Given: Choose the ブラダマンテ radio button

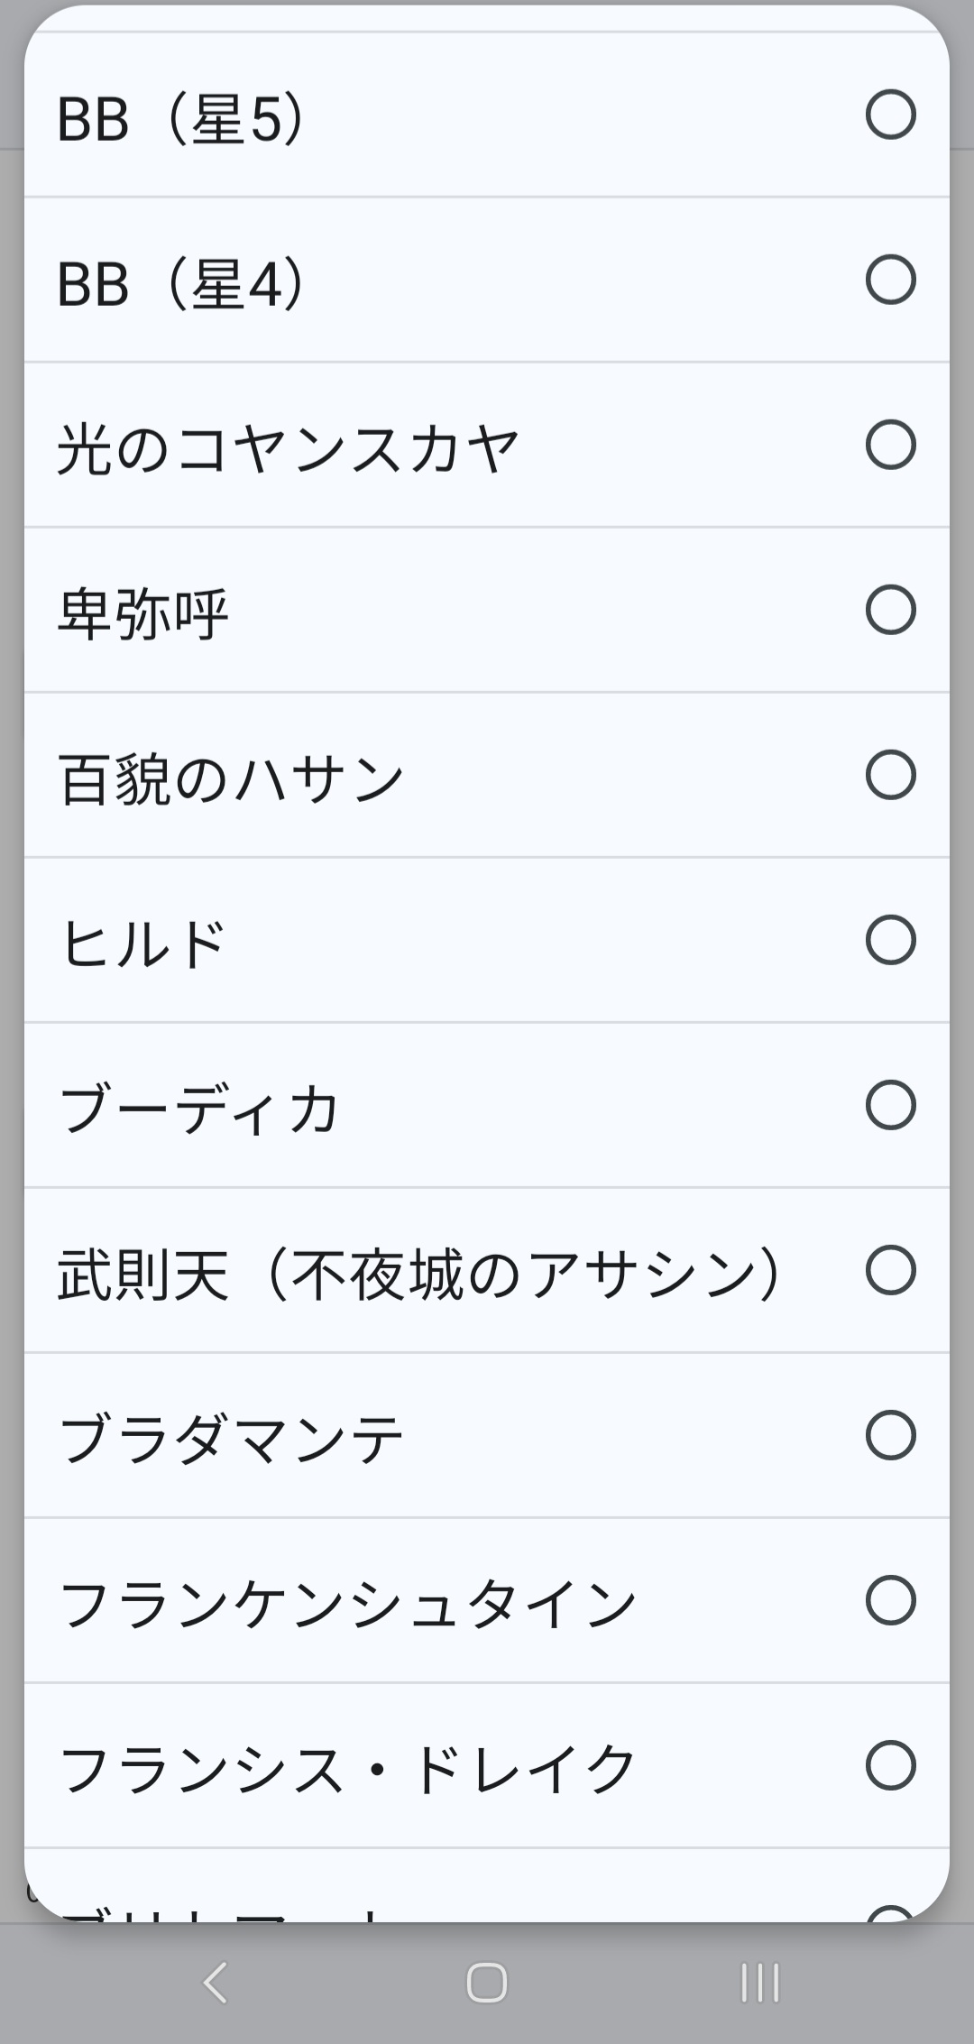Looking at the screenshot, I should [890, 1435].
